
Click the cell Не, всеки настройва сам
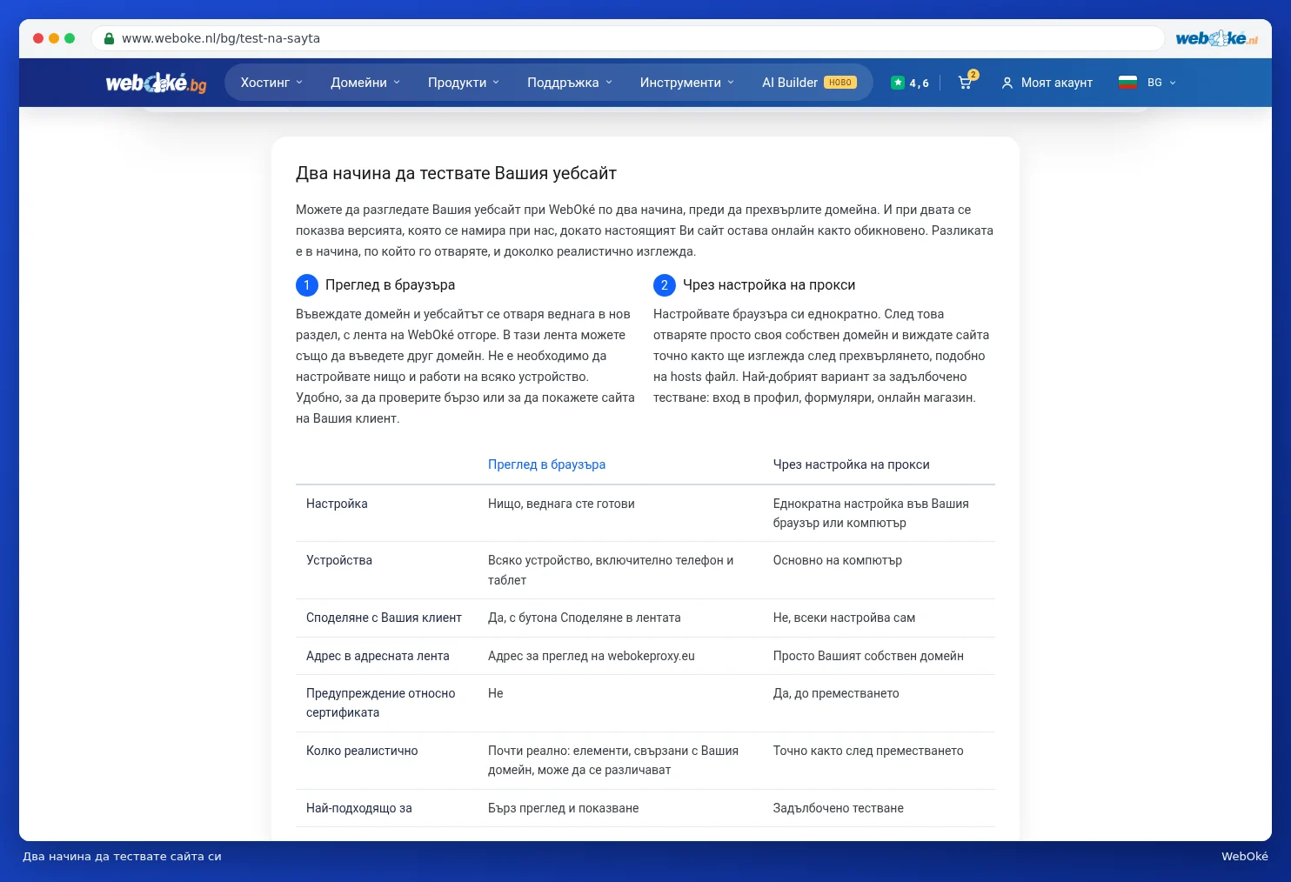(844, 618)
